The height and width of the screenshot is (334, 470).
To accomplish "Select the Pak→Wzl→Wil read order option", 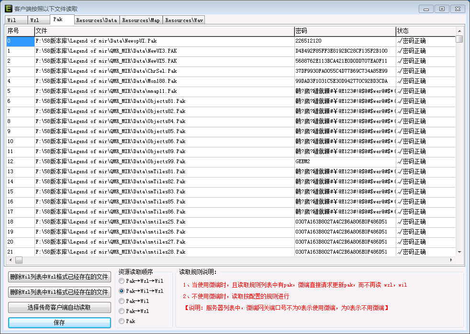I will pyautogui.click(x=122, y=281).
